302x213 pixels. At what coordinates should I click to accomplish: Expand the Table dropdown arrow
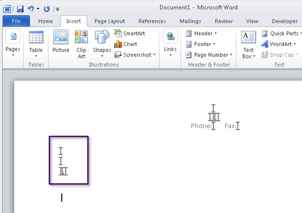36,56
